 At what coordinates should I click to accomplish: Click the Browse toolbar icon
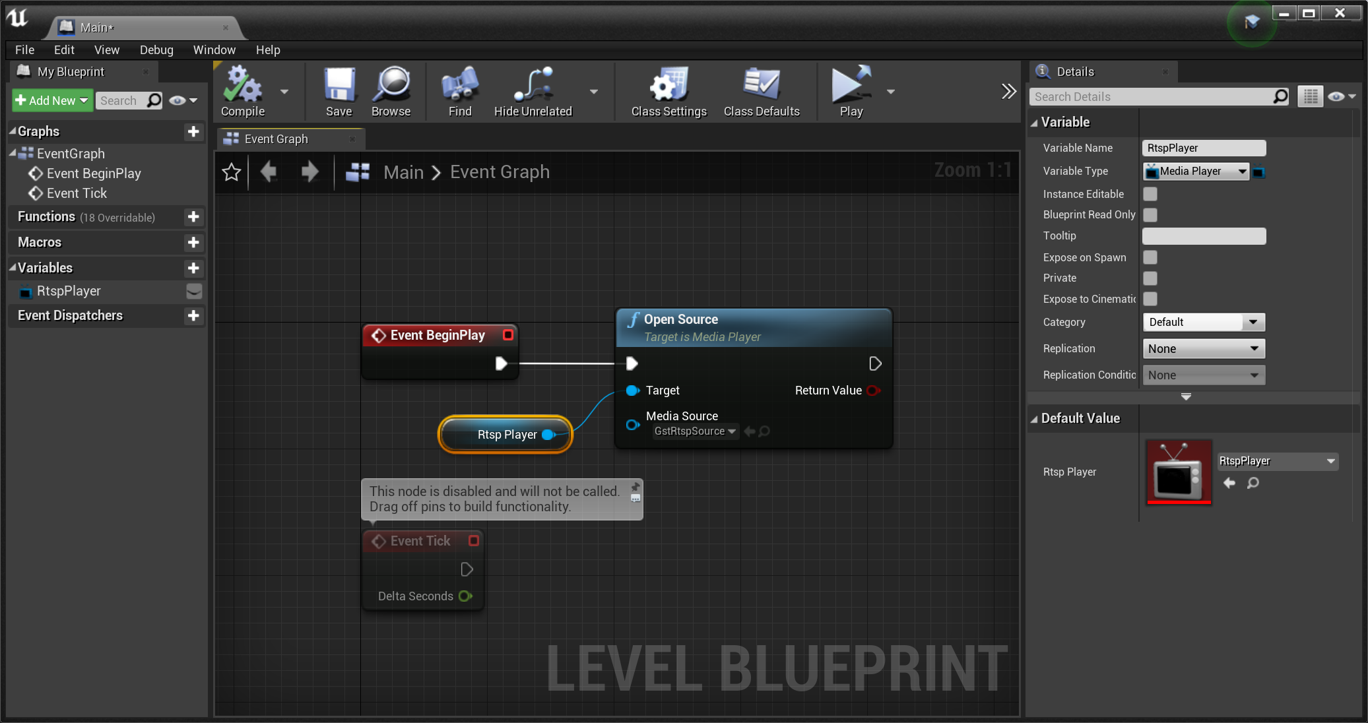[x=391, y=91]
